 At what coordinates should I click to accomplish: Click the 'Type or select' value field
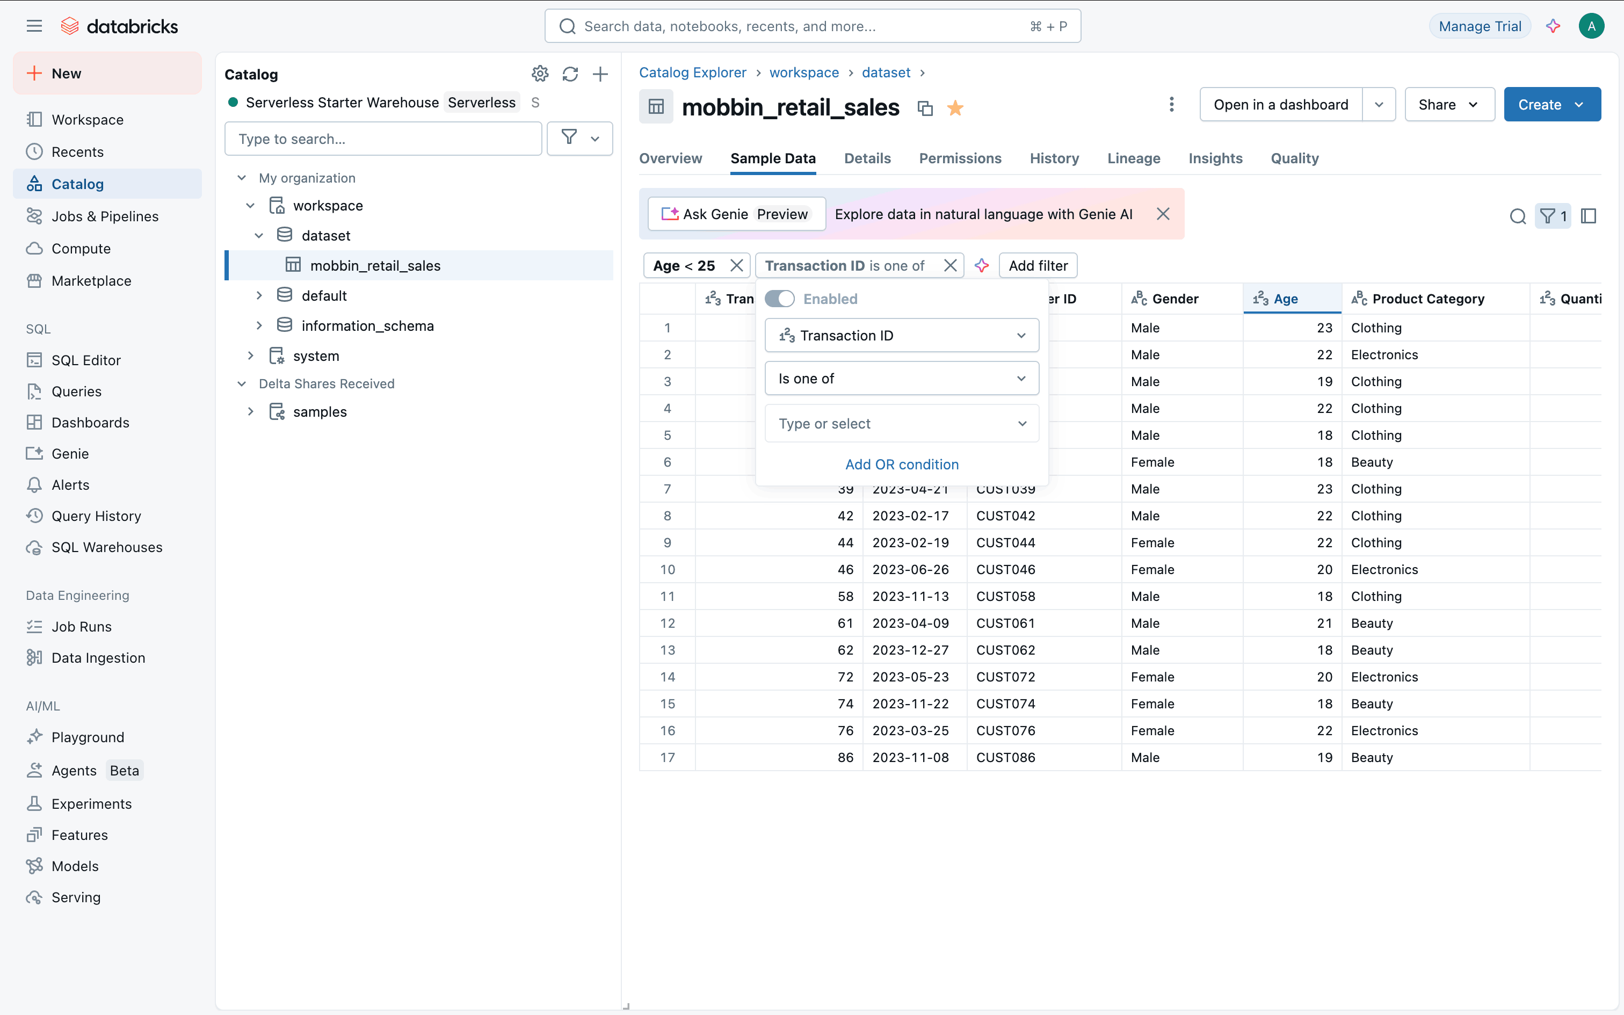(x=901, y=424)
